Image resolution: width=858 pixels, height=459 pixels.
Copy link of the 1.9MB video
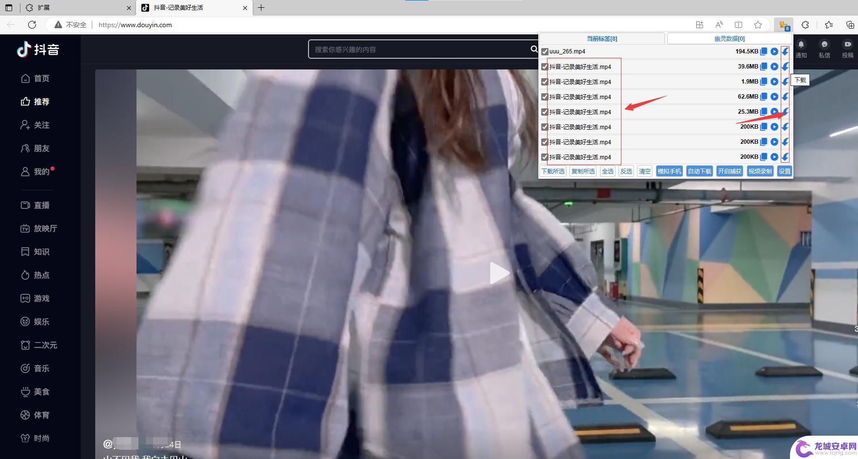(x=764, y=82)
